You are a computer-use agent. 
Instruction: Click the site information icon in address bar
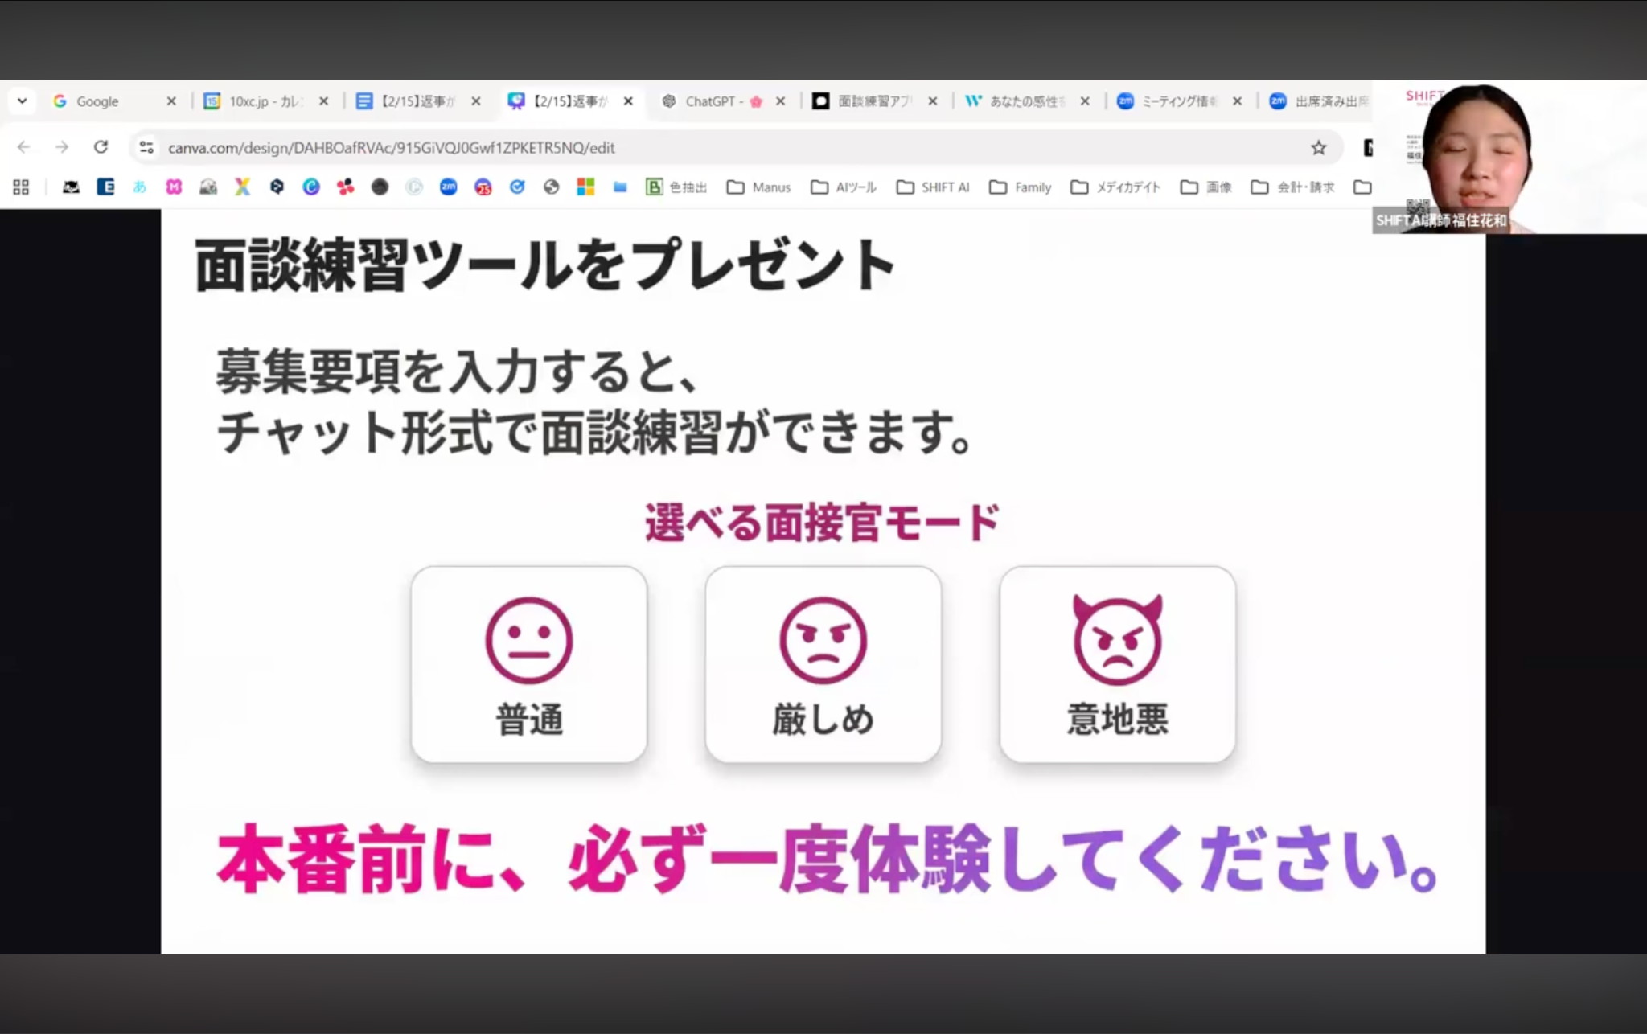146,147
